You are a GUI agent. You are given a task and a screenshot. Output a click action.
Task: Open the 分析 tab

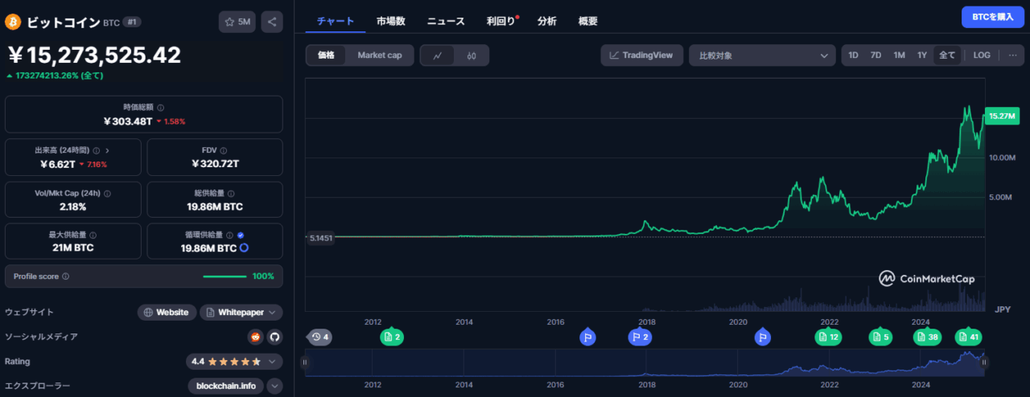pyautogui.click(x=547, y=21)
